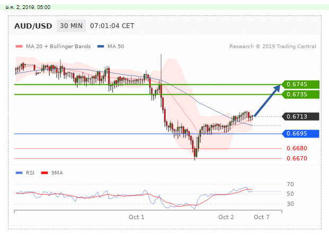Click the RSI blue legend swatch
Image resolution: width=329 pixels, height=235 pixels.
pos(19,173)
